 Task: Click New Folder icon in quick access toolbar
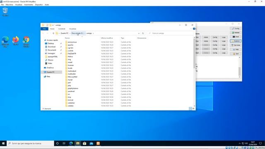coord(50,25)
